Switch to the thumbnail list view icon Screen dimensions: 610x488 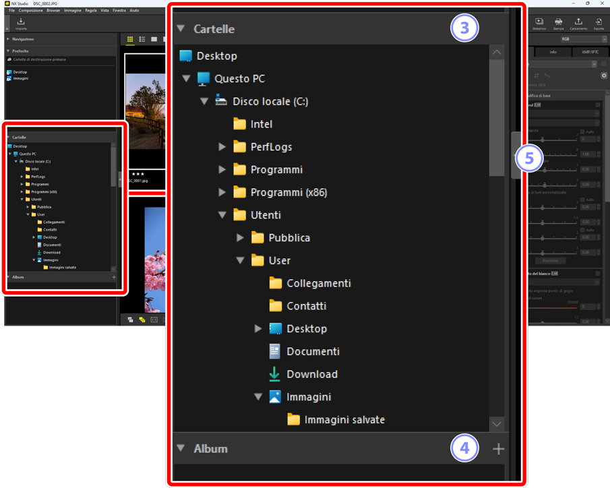pos(142,40)
